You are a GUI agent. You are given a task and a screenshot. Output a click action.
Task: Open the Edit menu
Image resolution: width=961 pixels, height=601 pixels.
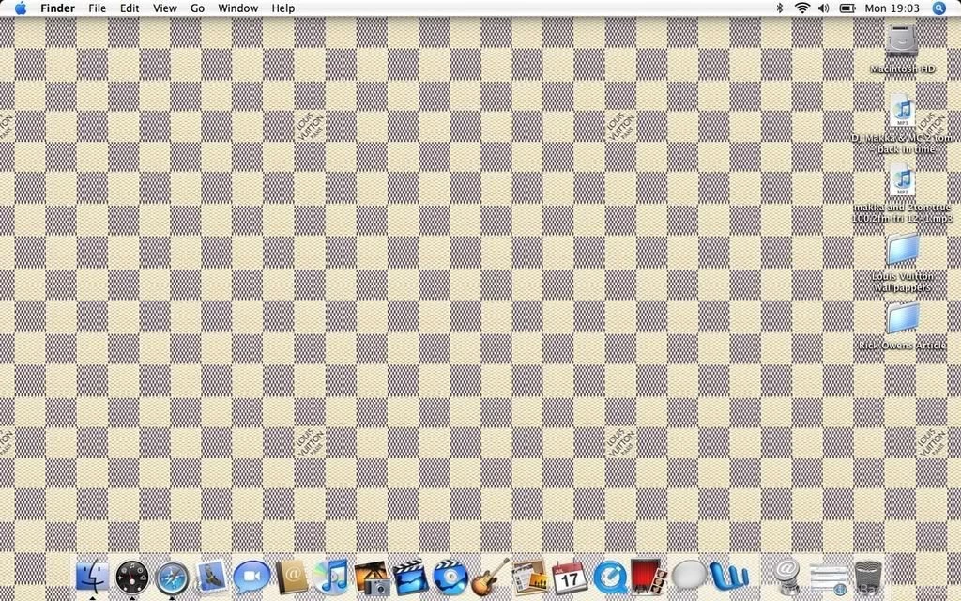click(130, 8)
